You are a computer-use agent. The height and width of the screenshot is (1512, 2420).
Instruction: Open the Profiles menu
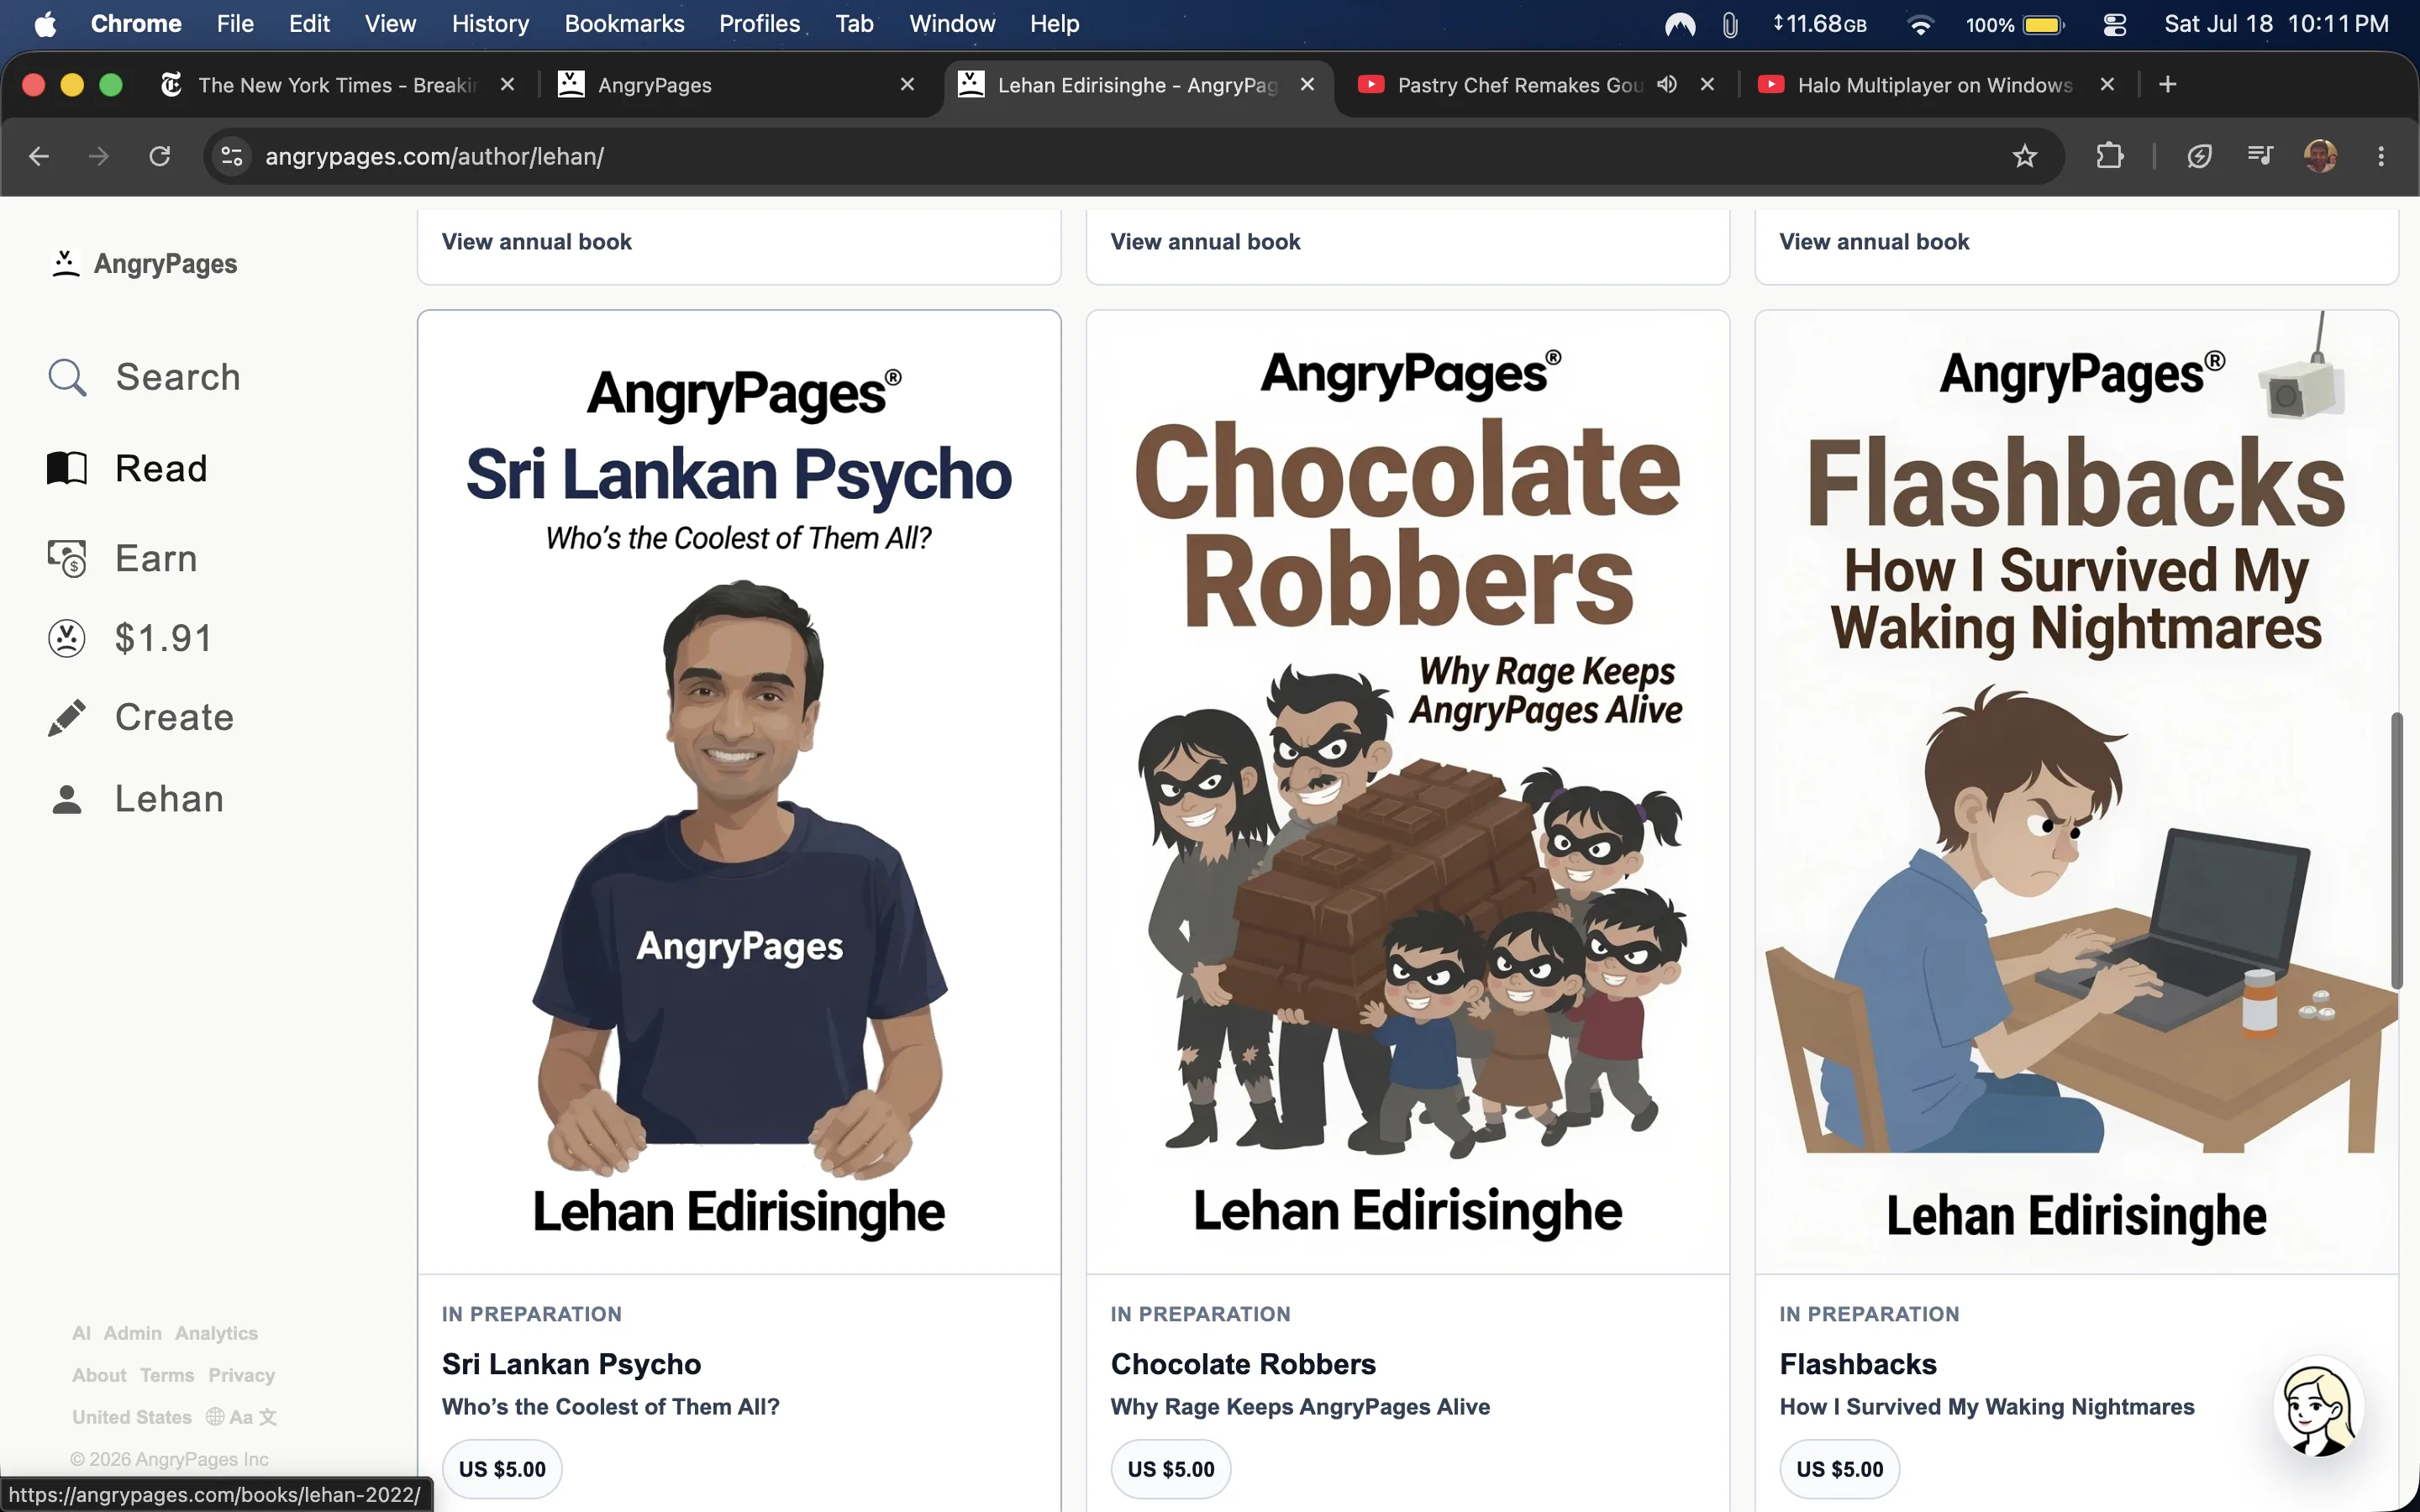click(x=759, y=24)
